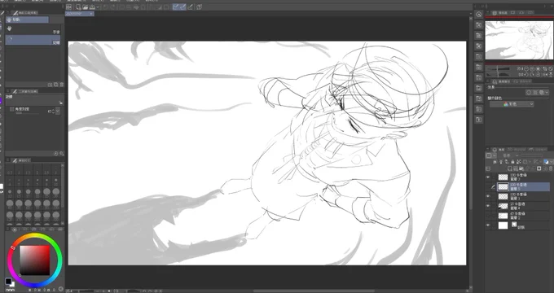Adjust the Navigator zoom slider

coord(498,69)
